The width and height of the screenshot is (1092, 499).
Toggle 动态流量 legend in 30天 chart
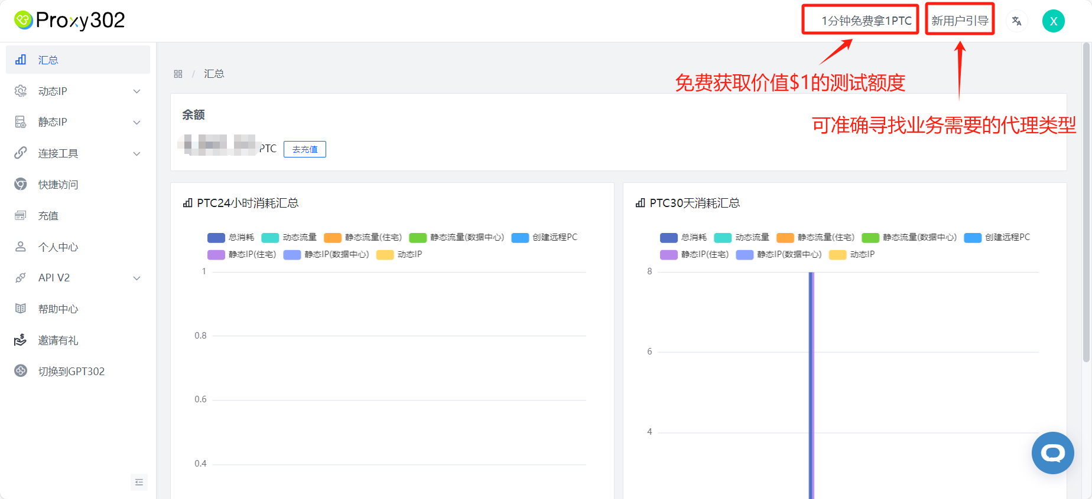pyautogui.click(x=742, y=237)
